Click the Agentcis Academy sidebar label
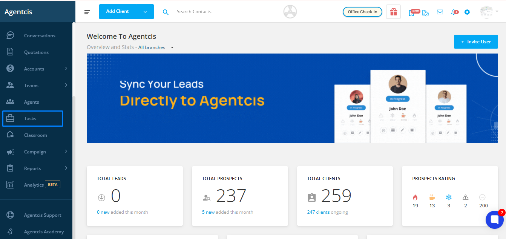Image resolution: width=506 pixels, height=239 pixels. pos(44,232)
